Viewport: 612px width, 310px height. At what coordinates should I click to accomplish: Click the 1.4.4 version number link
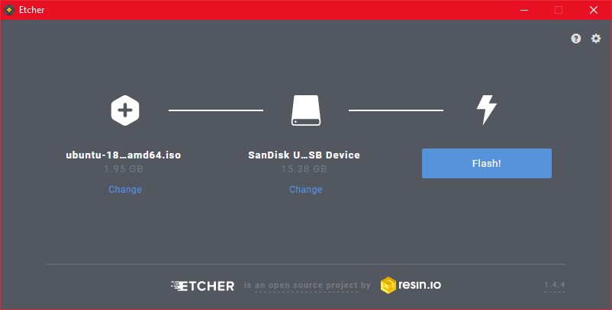click(x=555, y=285)
